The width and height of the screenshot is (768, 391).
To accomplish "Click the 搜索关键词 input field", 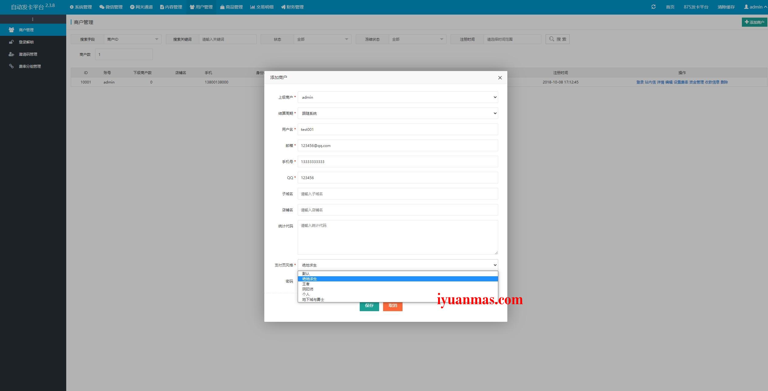I will coord(228,39).
